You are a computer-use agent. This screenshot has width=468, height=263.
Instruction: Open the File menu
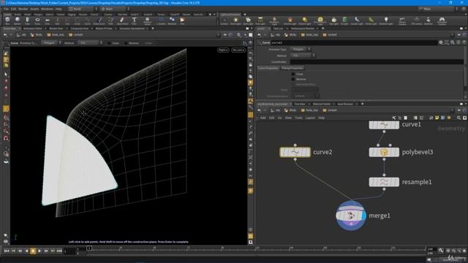6,9
